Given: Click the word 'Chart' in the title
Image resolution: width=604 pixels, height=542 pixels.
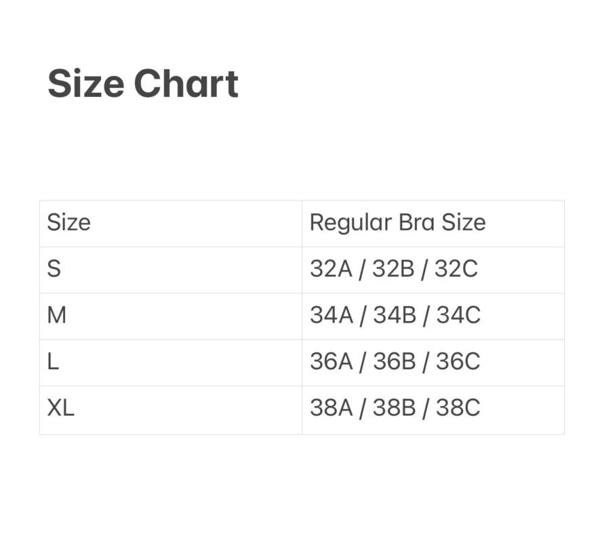Looking at the screenshot, I should click(x=186, y=84).
